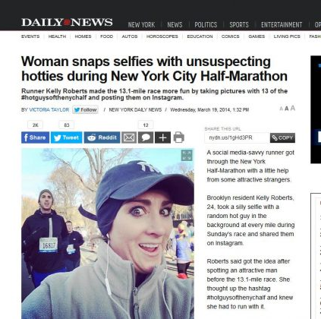Viewport: 321px width, 319px height.
Task: Share article on Reddit
Action: 102,137
